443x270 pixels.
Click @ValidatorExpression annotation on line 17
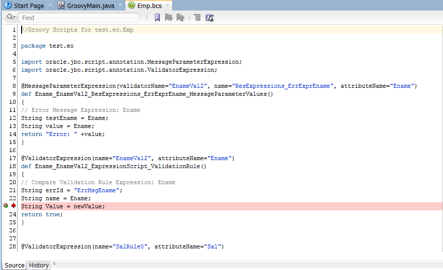coord(56,158)
